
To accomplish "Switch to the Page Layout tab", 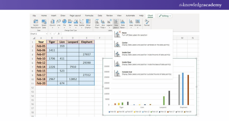I will [x=75, y=16].
